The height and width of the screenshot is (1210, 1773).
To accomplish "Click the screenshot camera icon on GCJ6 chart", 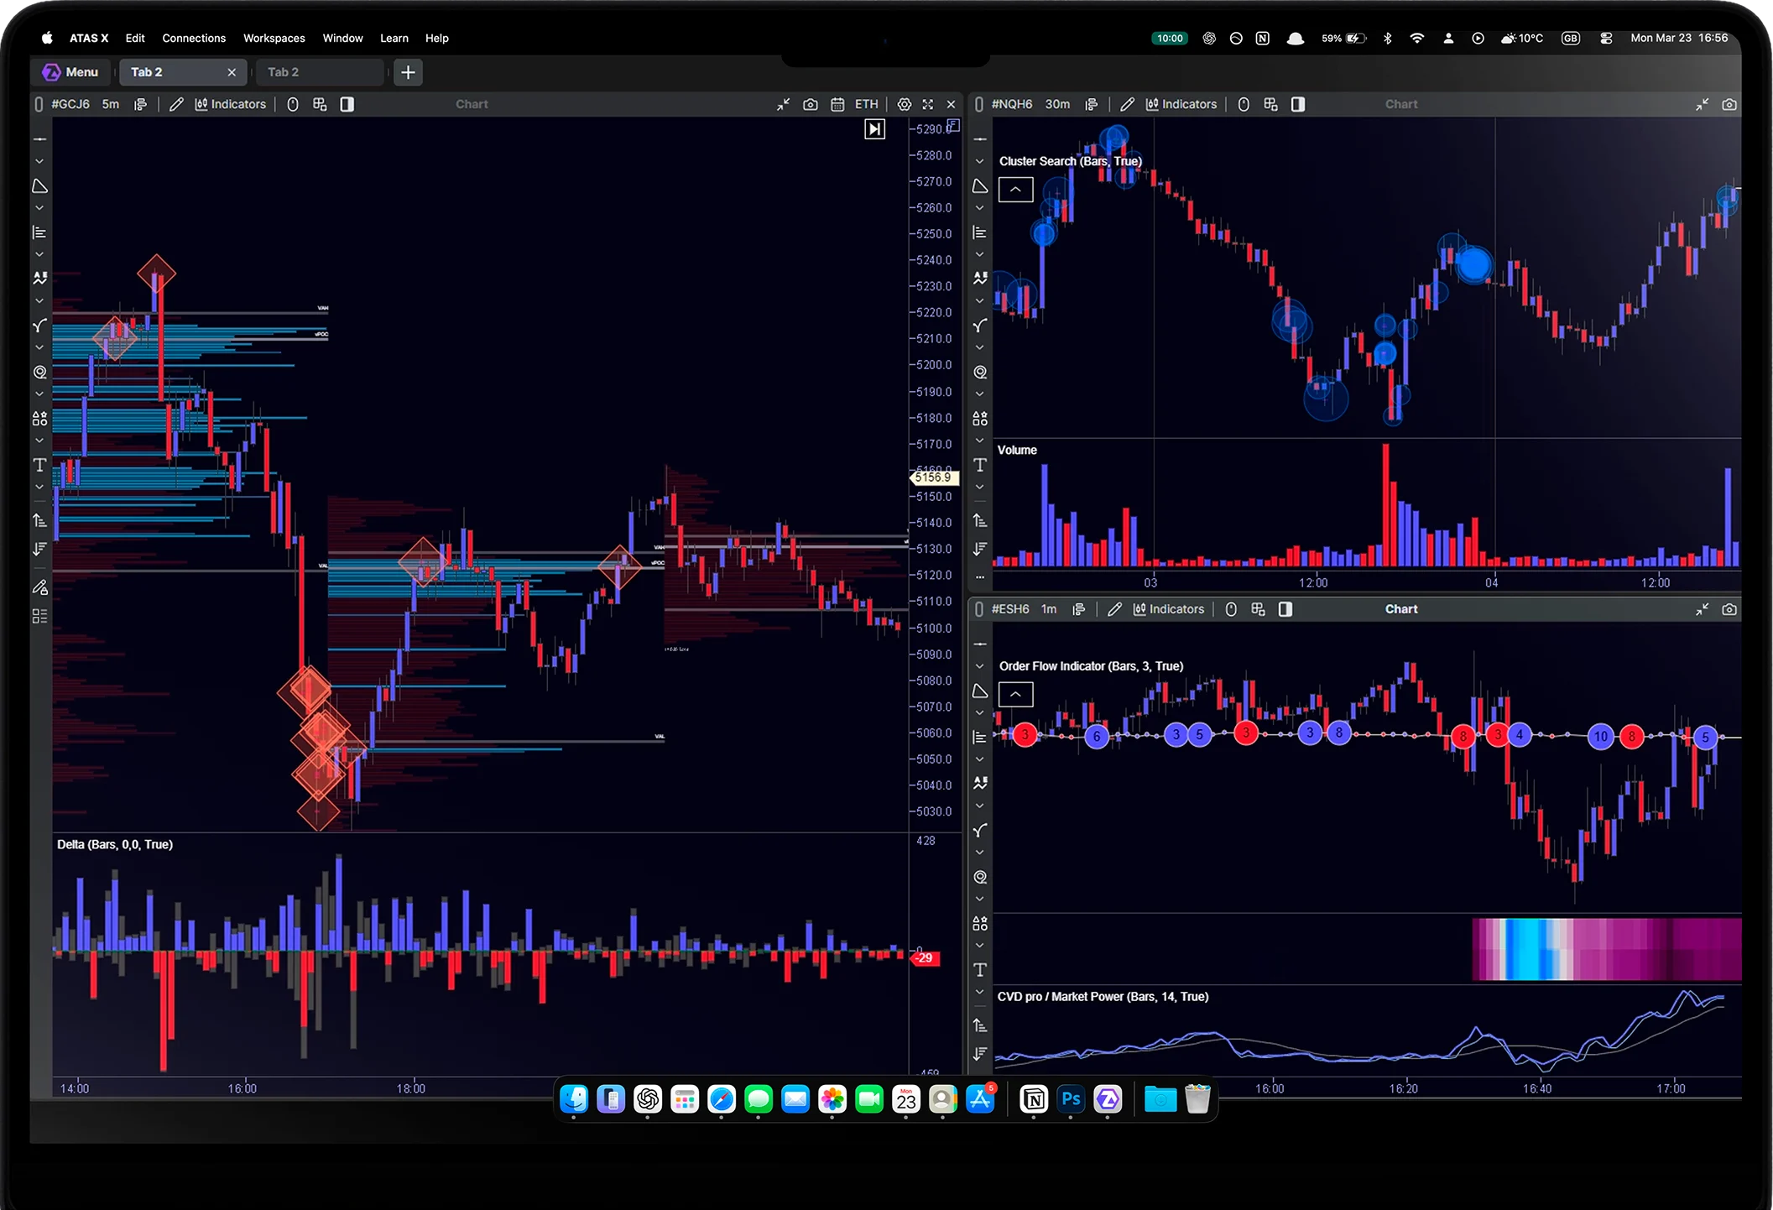I will tap(810, 104).
